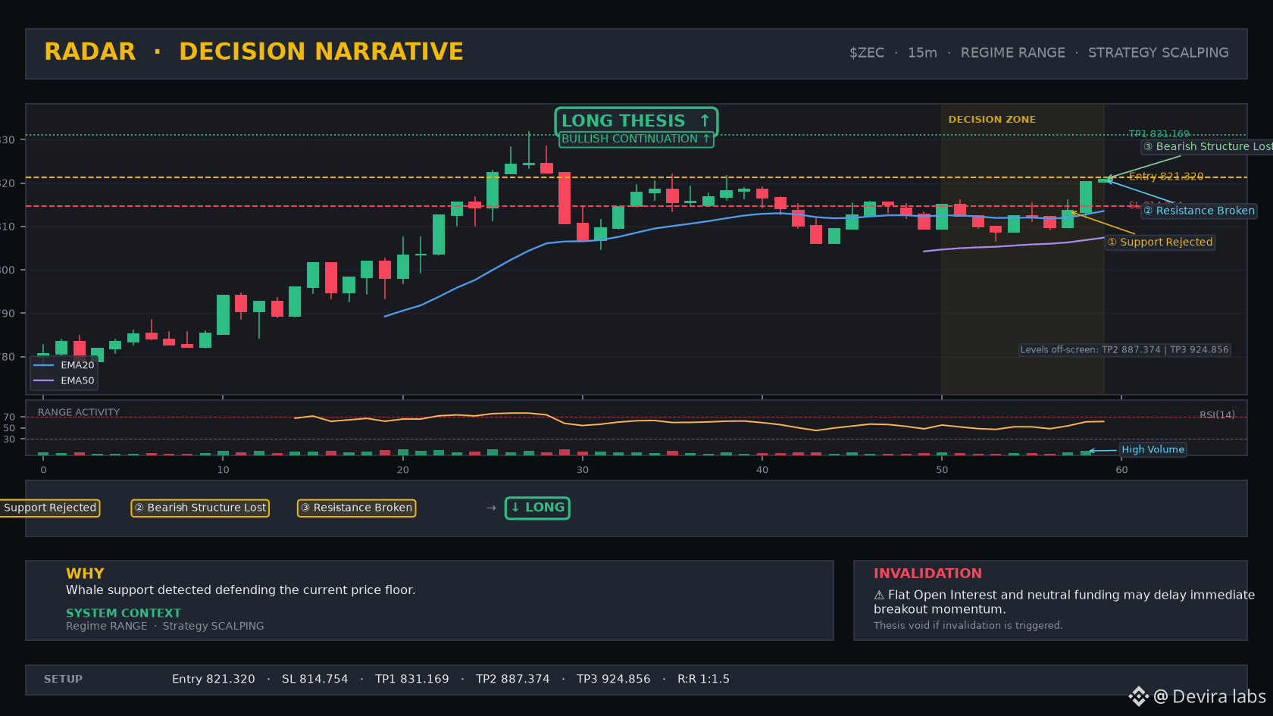This screenshot has width=1273, height=716.
Task: Click the arrow before the LONG badge
Action: [491, 508]
